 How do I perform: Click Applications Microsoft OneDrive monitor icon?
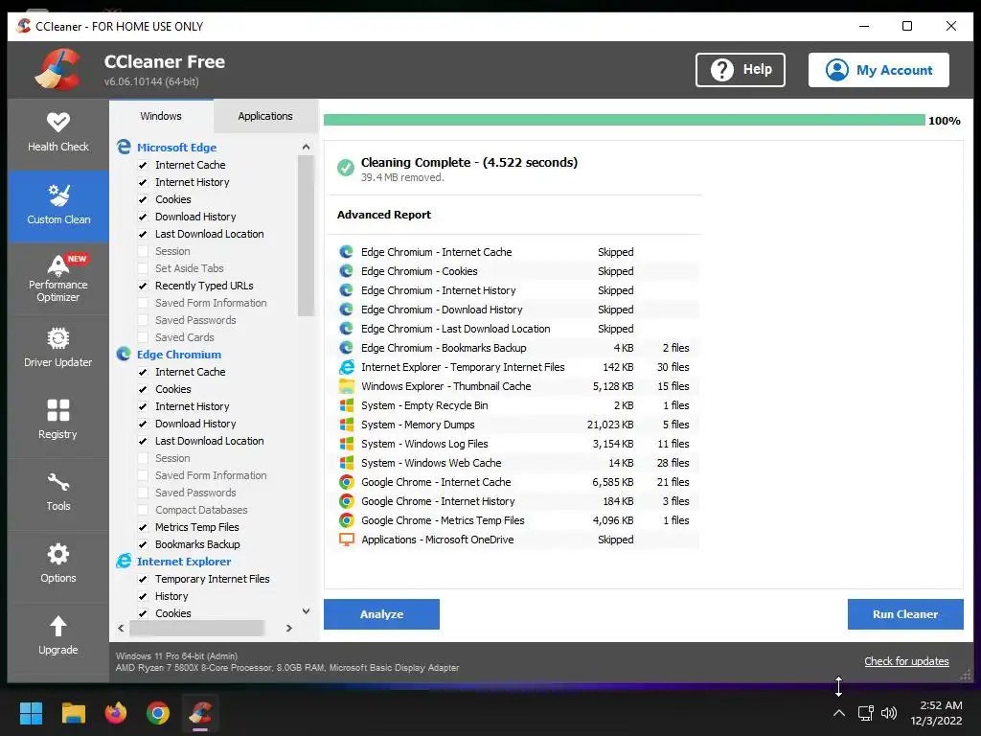pyautogui.click(x=346, y=540)
